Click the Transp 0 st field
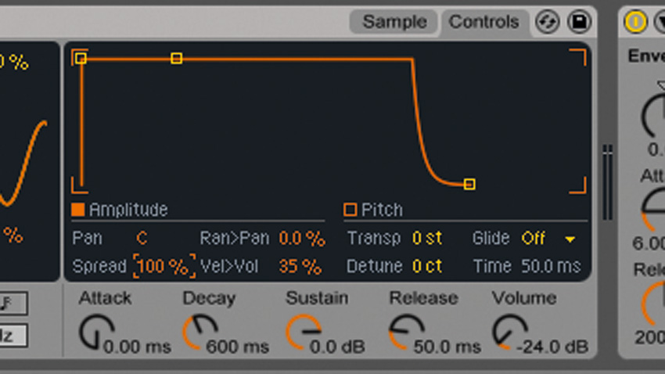Screen dimensions: 665x374 [427, 239]
